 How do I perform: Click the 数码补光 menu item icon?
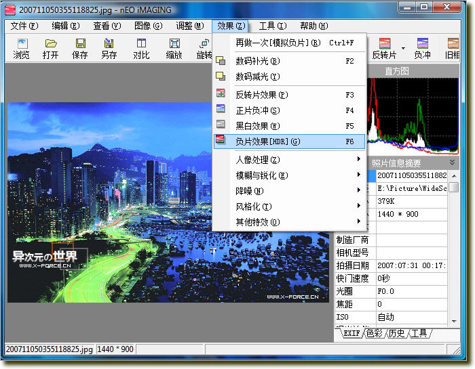pos(221,61)
